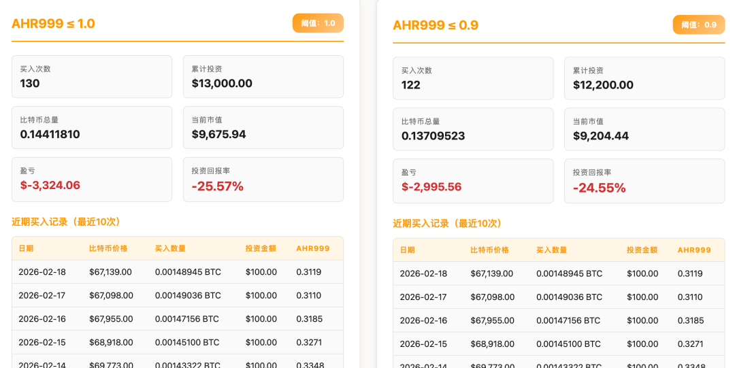Select date 2026-02-16 in ≤ 0.9 table
The height and width of the screenshot is (368, 735).
click(424, 320)
